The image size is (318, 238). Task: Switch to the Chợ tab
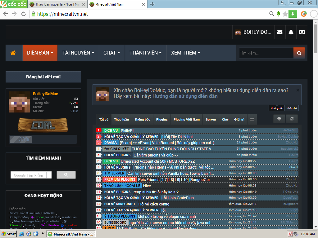[x=225, y=119]
